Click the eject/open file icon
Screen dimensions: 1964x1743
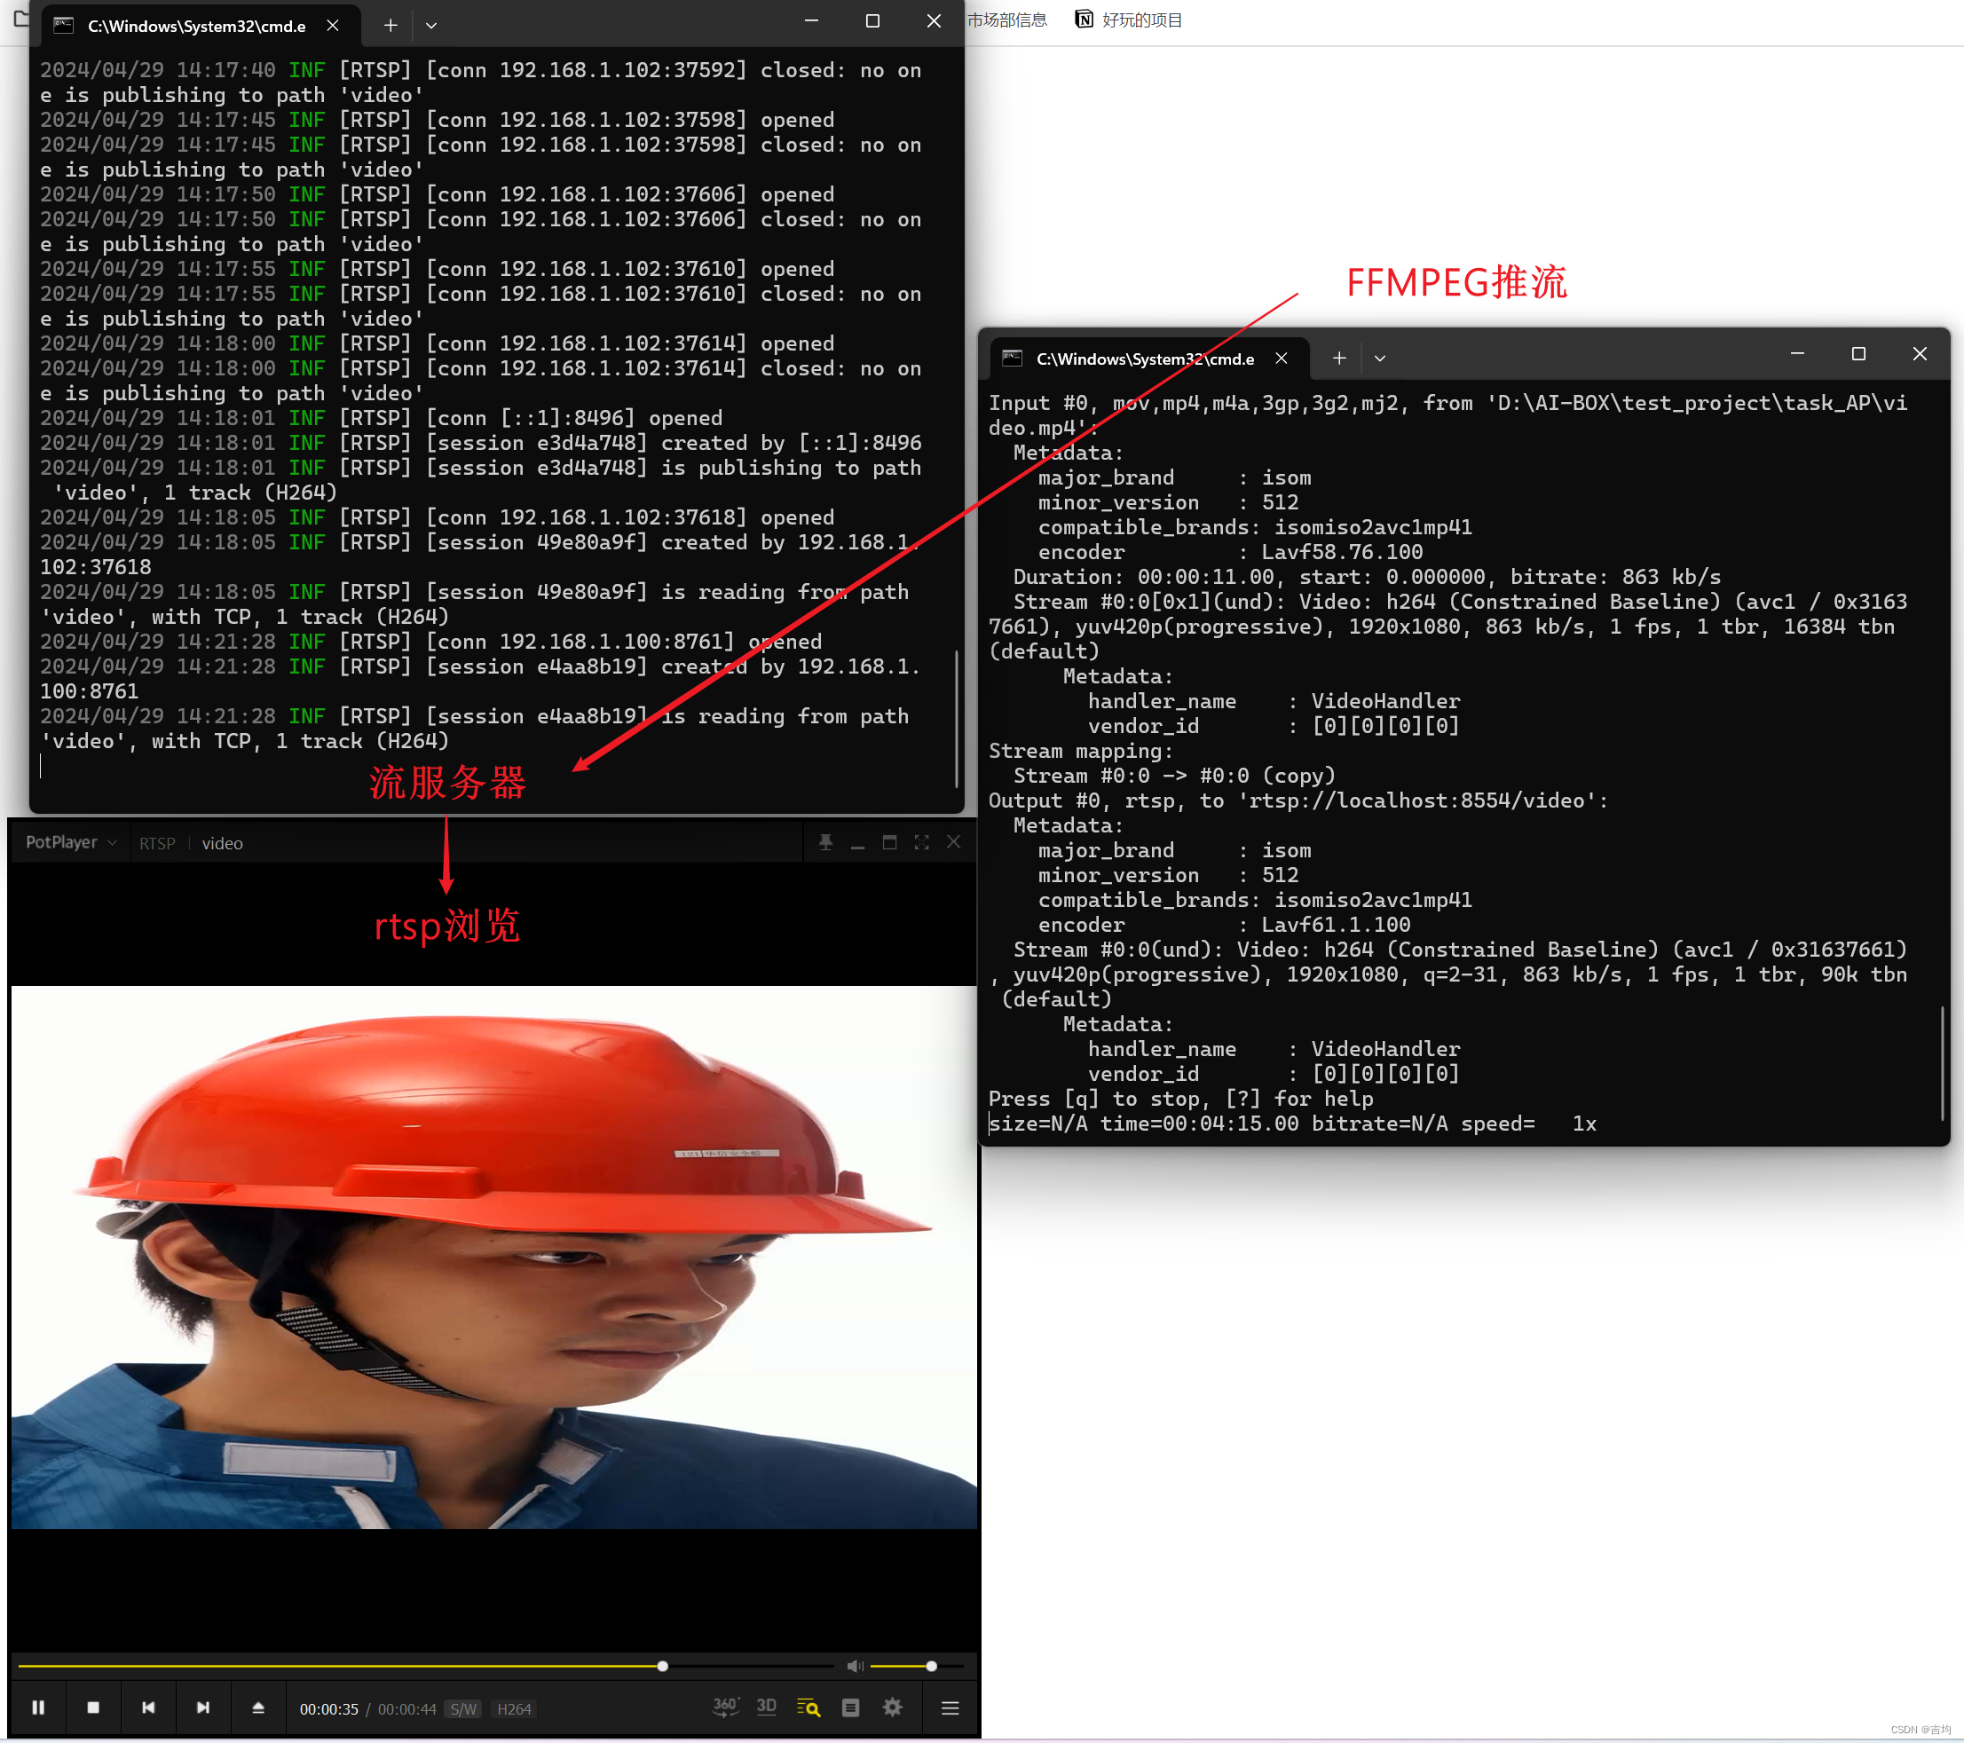click(x=257, y=1708)
